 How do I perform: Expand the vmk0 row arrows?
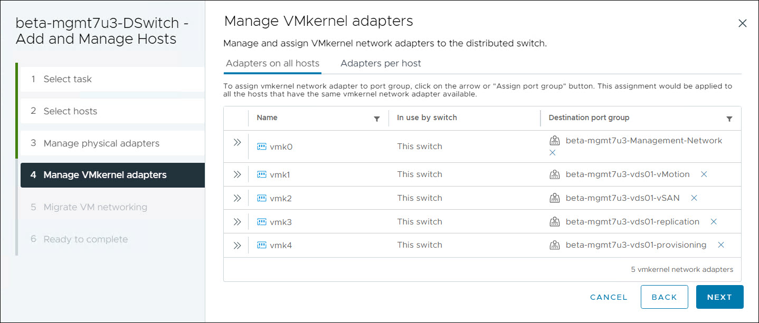click(x=237, y=142)
